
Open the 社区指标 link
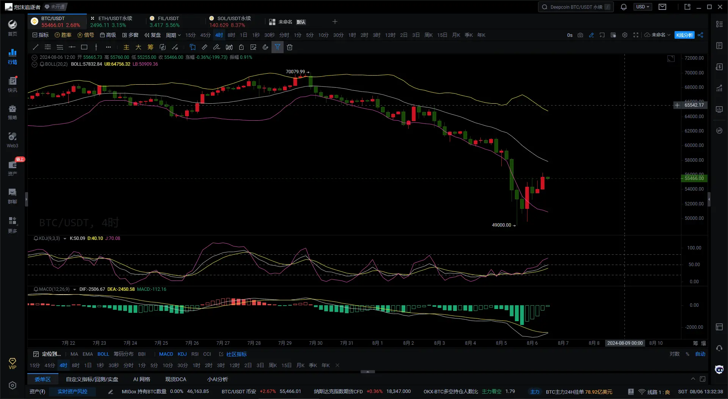(x=236, y=354)
